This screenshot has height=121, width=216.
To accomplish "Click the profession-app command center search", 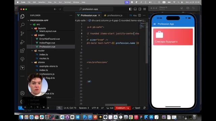I will click(88, 9).
